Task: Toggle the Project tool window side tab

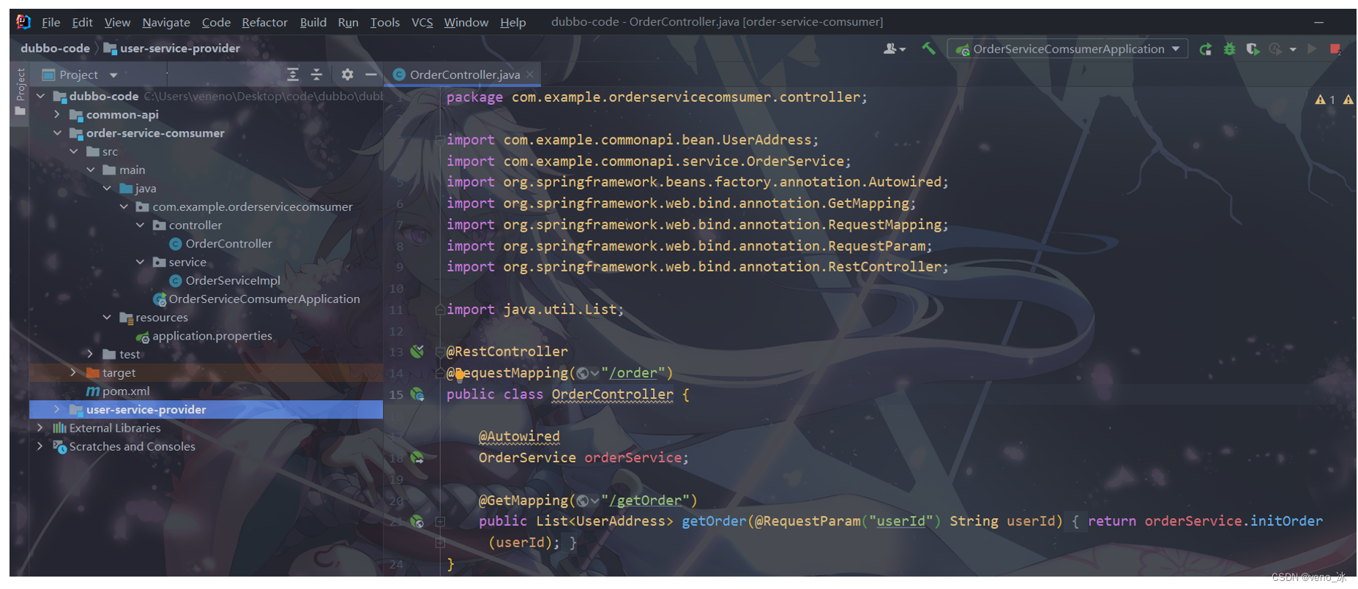Action: 20,91
